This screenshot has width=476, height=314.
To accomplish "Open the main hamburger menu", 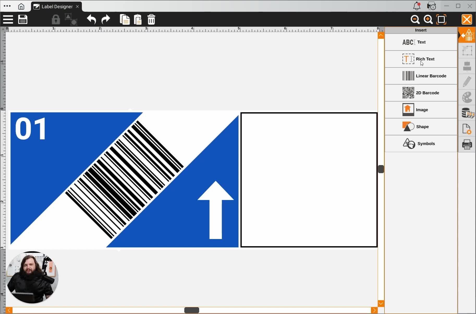I will pos(8,20).
